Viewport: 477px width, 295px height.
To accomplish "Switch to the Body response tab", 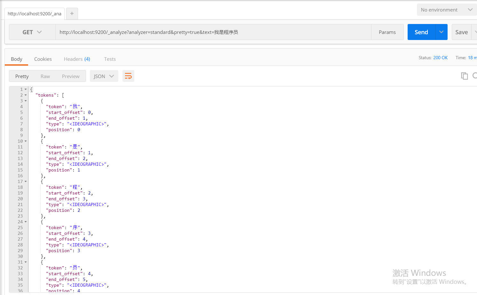I will point(17,59).
